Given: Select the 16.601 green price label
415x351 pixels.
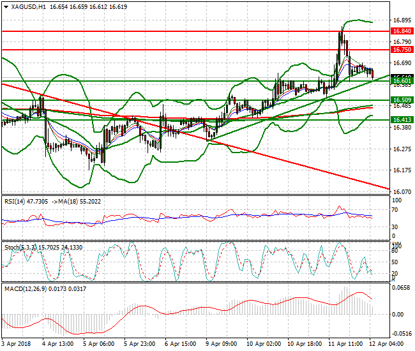Looking at the screenshot, I should (402, 81).
